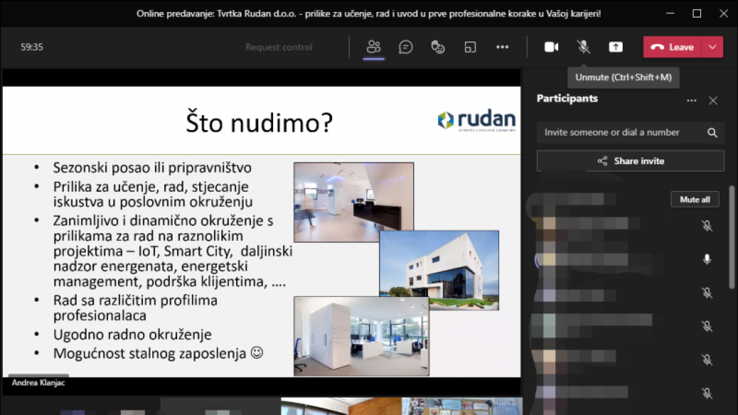Click the search icon in invite field
Screen dimensions: 738x415
[x=712, y=133]
